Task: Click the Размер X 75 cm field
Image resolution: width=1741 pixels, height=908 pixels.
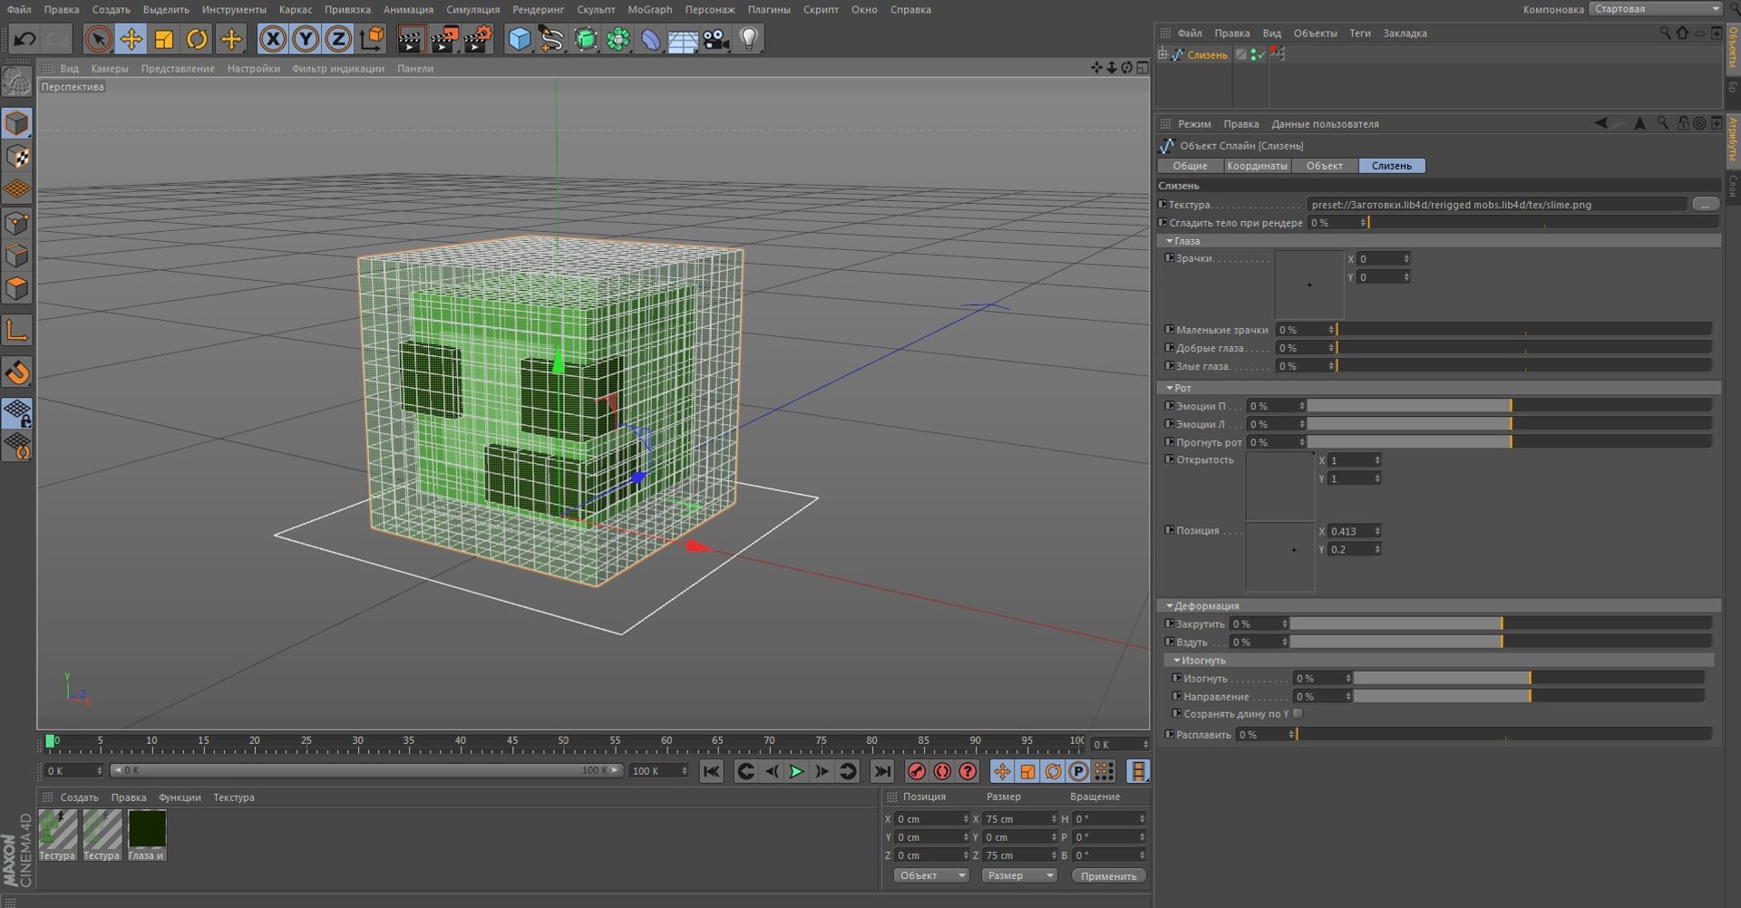Action: point(1021,819)
